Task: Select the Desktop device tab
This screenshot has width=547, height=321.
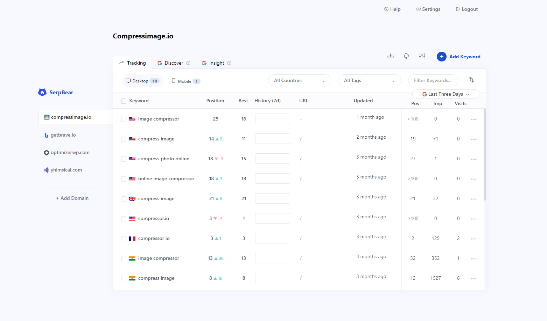Action: click(142, 81)
